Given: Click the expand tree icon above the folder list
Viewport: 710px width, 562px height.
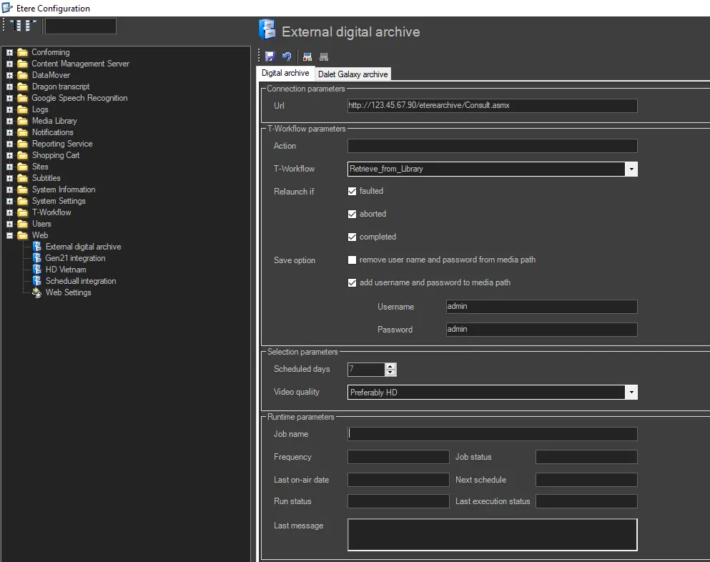Looking at the screenshot, I should (15, 26).
